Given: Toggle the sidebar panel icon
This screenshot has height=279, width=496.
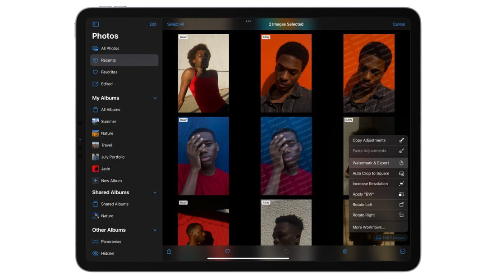Looking at the screenshot, I should pyautogui.click(x=96, y=24).
